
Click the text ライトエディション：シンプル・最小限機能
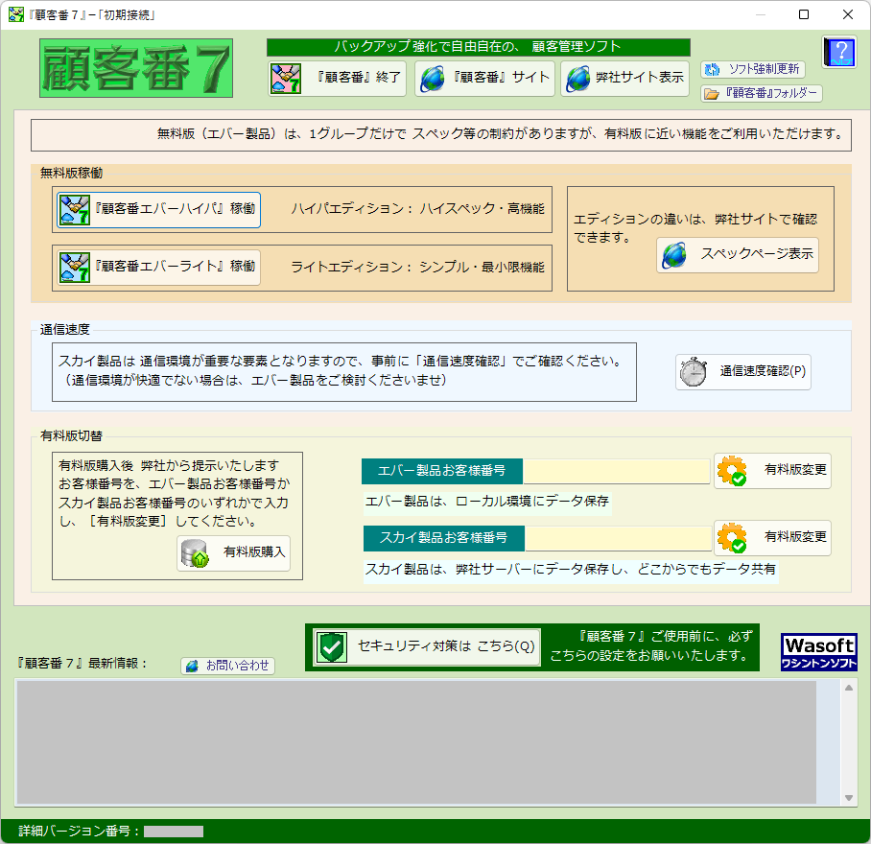tap(417, 267)
